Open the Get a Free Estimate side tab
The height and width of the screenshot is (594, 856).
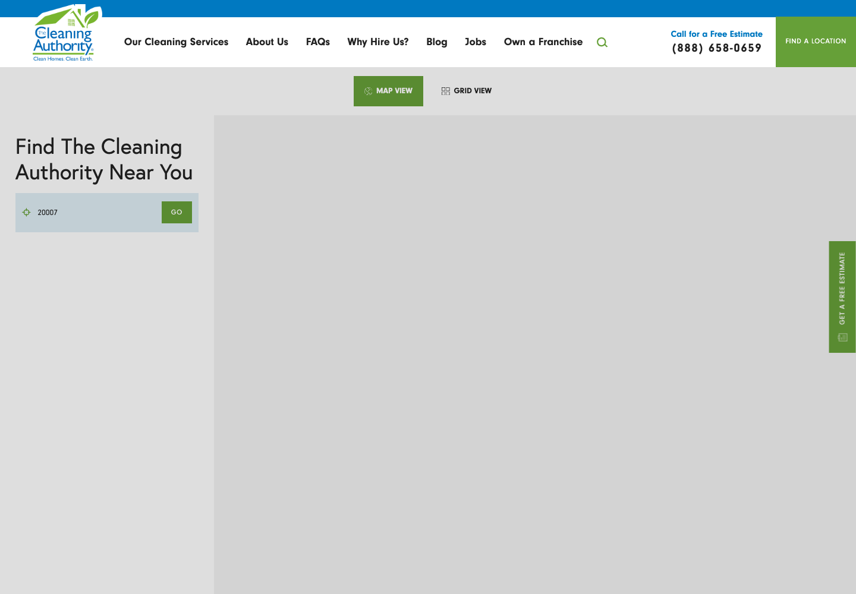(842, 297)
